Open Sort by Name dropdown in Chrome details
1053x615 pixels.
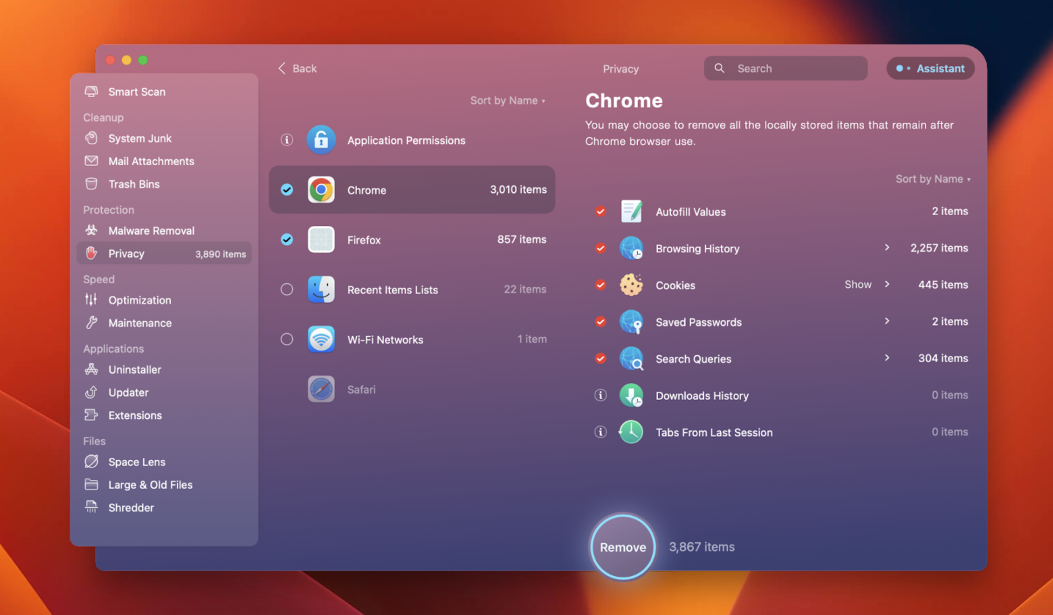click(933, 179)
